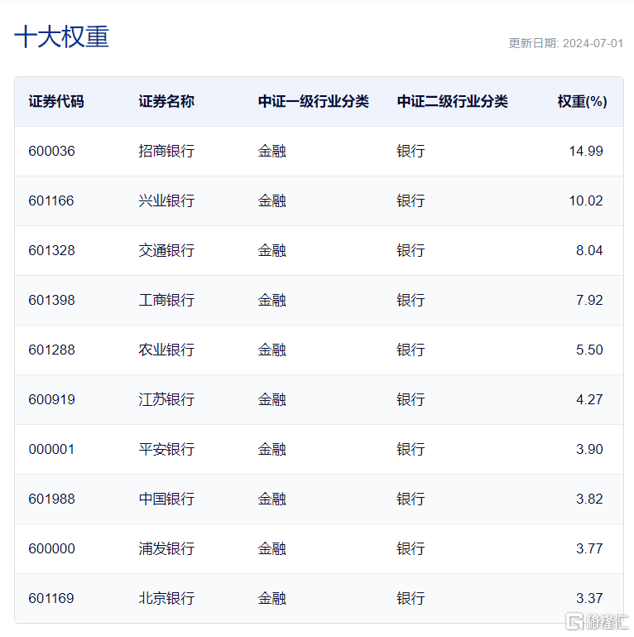Click 金融 in the 招商银行 row
This screenshot has width=634, height=637.
click(x=272, y=151)
